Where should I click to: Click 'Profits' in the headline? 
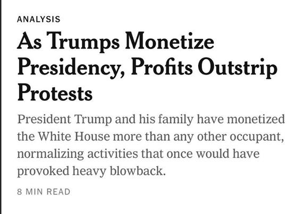click(x=162, y=67)
